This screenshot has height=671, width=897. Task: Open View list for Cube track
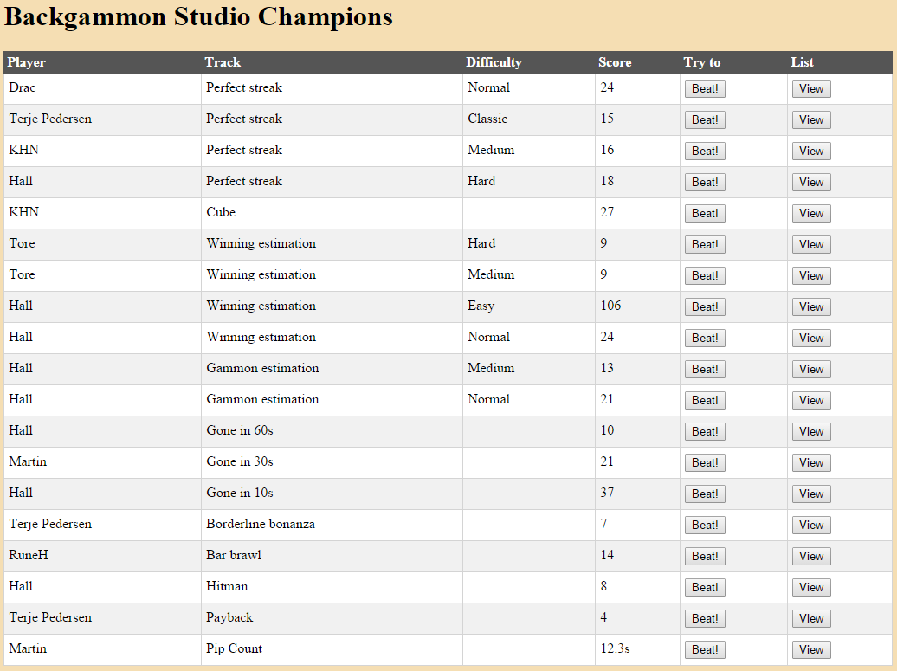coord(811,213)
